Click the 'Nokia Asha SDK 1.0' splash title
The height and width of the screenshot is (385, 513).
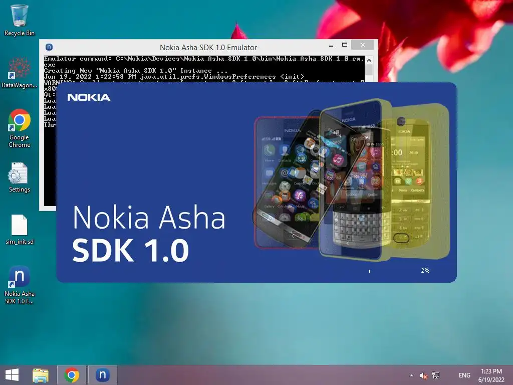click(x=148, y=234)
